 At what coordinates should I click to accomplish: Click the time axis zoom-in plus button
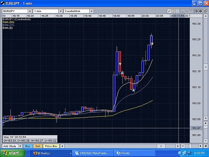pyautogui.click(x=200, y=146)
